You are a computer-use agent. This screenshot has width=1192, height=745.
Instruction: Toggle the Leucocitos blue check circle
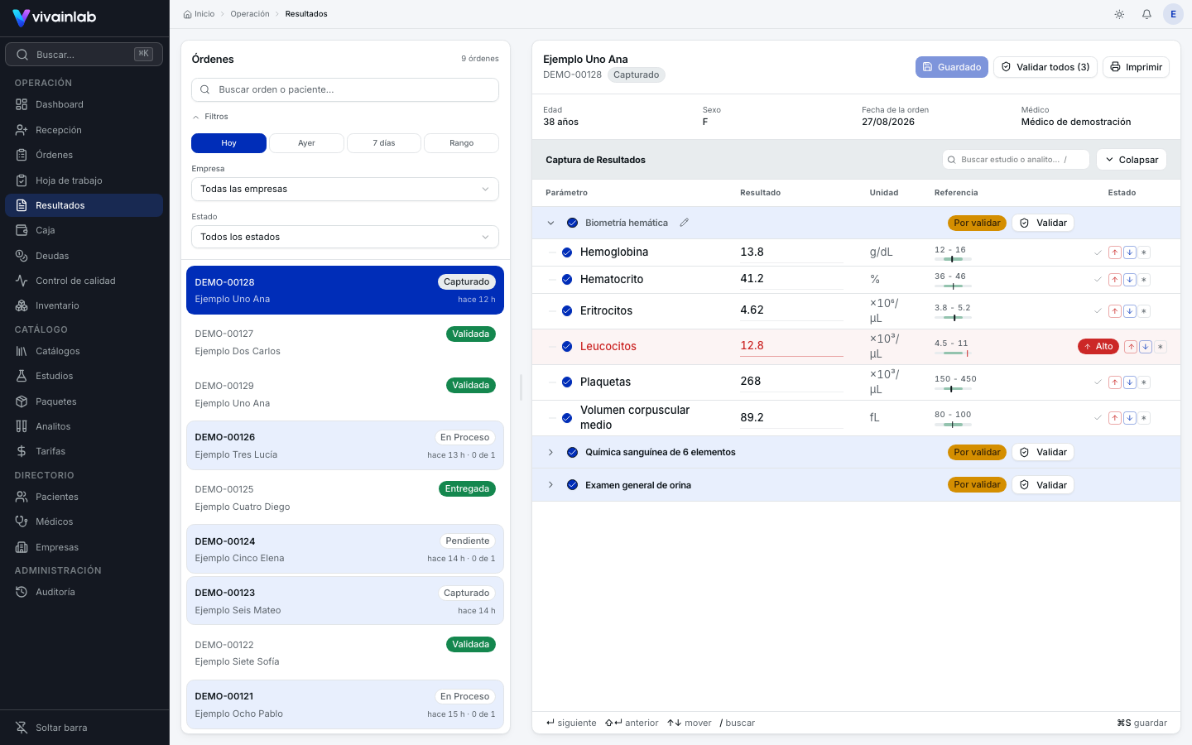(x=567, y=347)
